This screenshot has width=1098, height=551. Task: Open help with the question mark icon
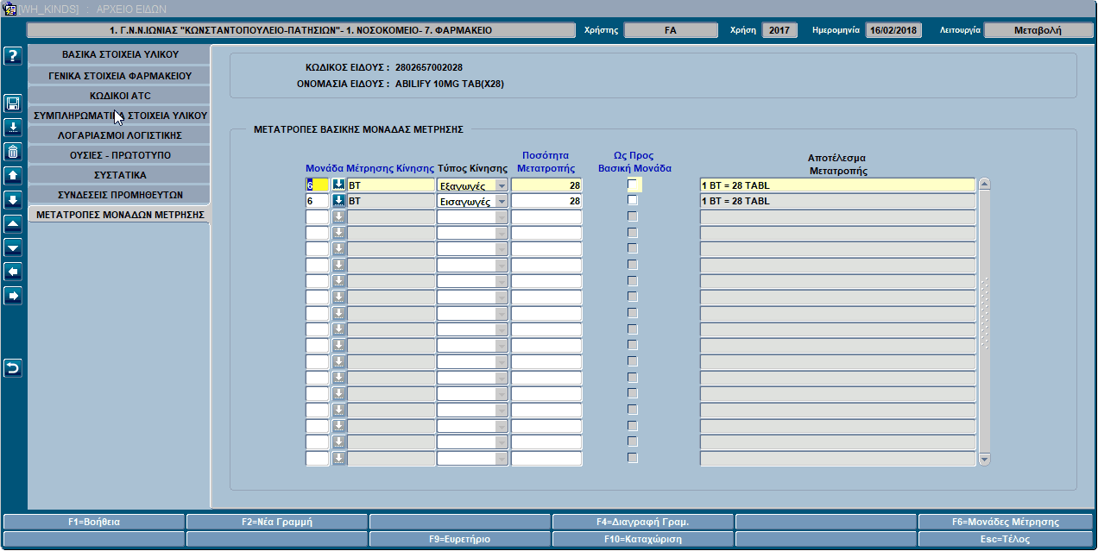point(13,57)
